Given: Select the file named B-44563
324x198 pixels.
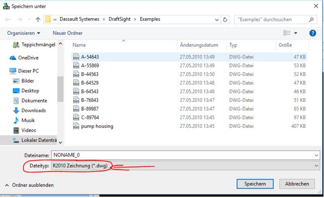Looking at the screenshot, I should [x=90, y=74].
